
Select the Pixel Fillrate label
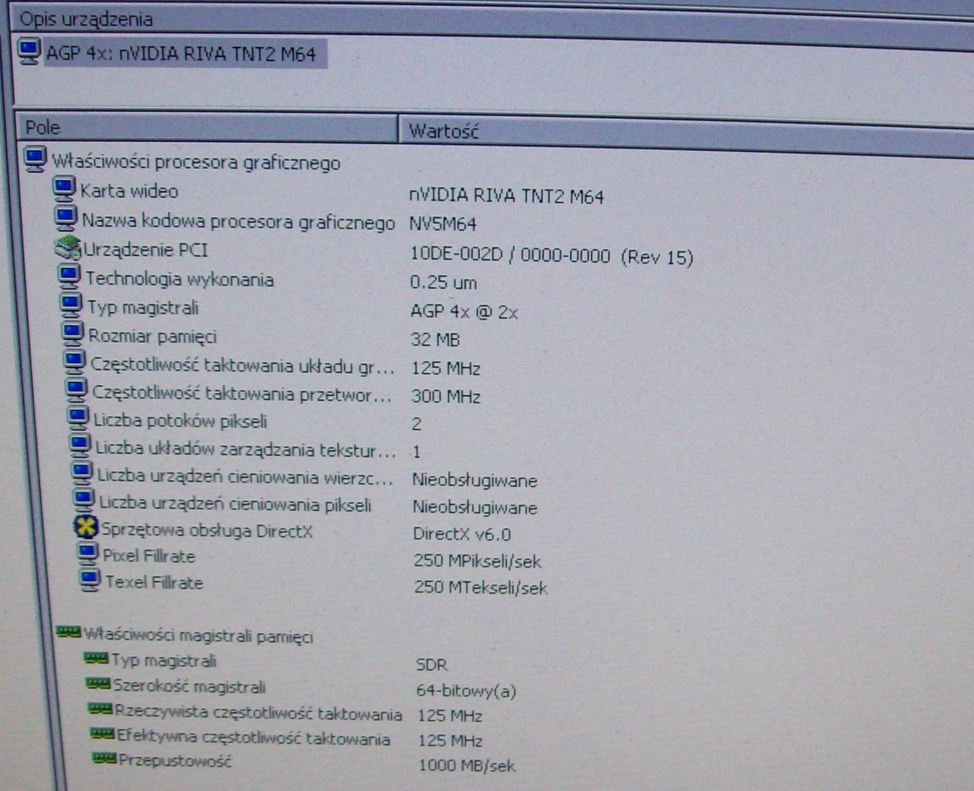click(148, 556)
